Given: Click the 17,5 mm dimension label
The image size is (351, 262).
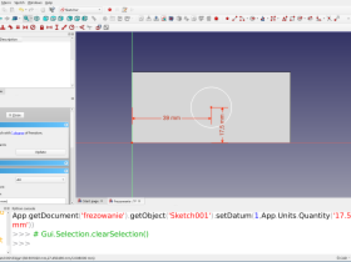Looking at the screenshot, I should 222,125.
